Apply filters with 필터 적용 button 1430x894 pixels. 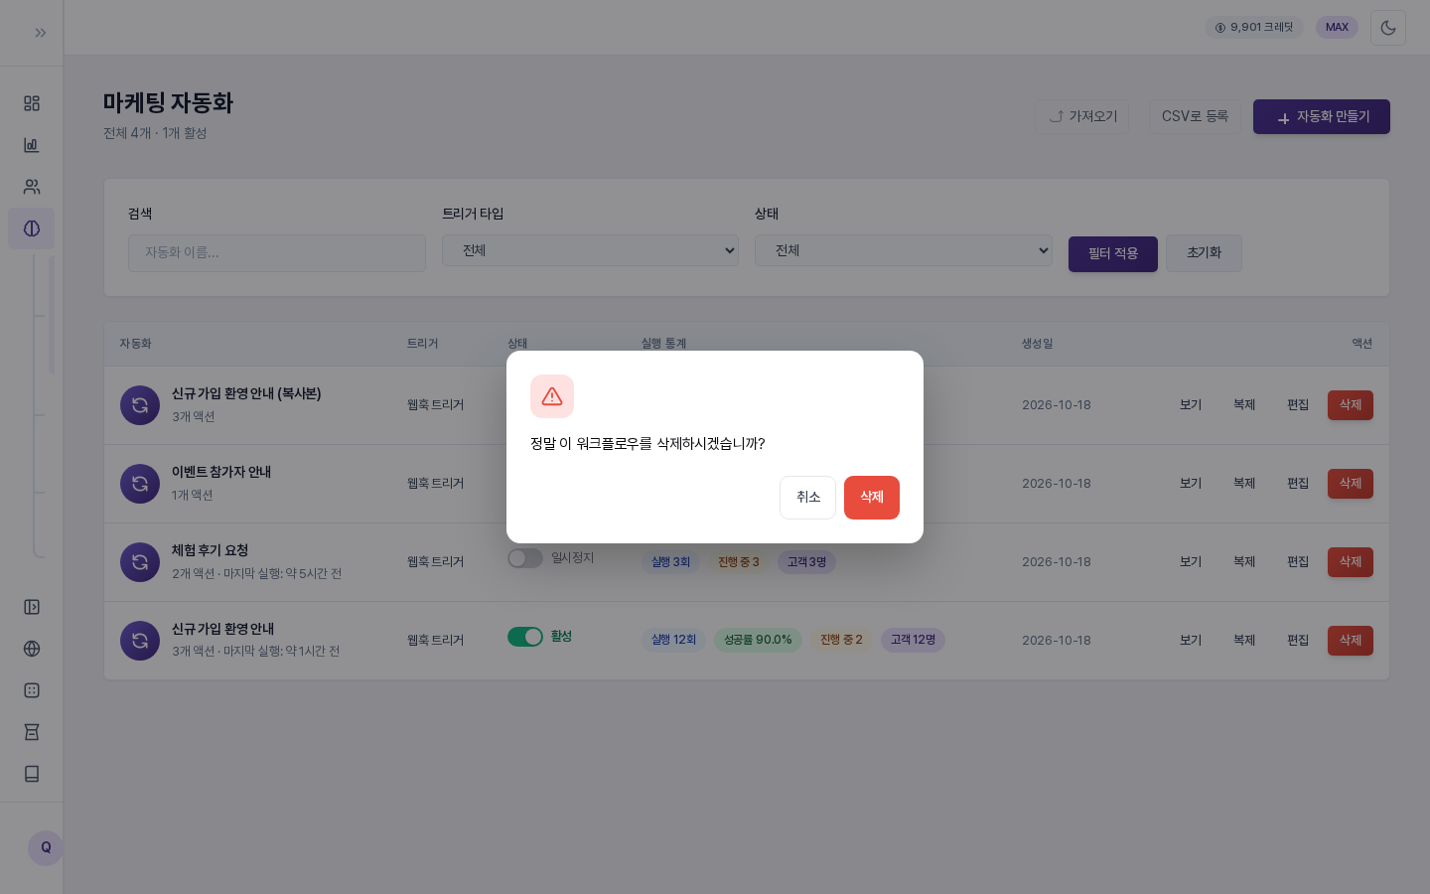point(1113,253)
